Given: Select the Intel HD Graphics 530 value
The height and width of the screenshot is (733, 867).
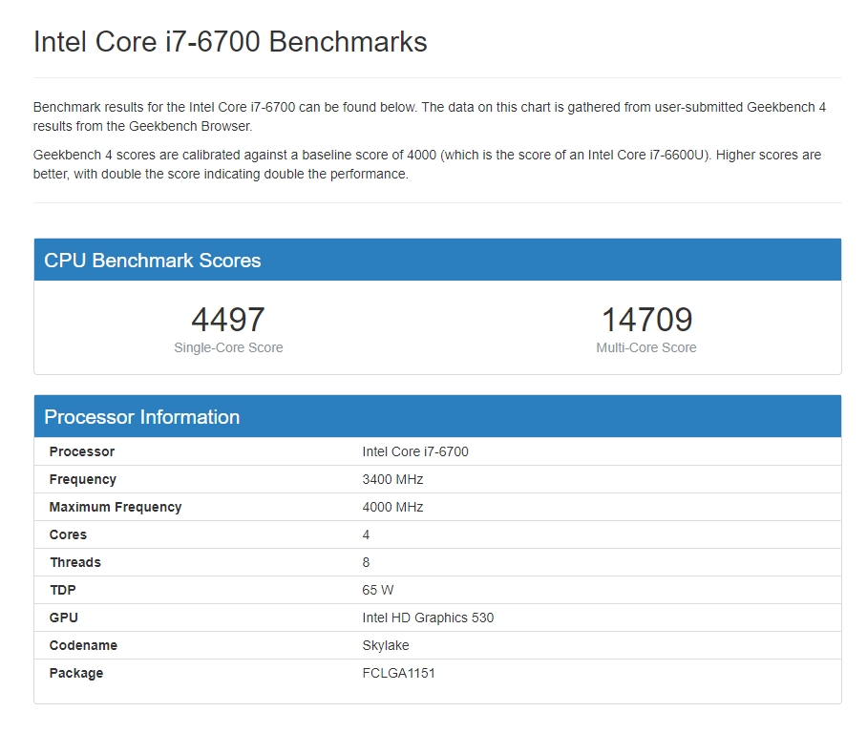Looking at the screenshot, I should point(428,618).
